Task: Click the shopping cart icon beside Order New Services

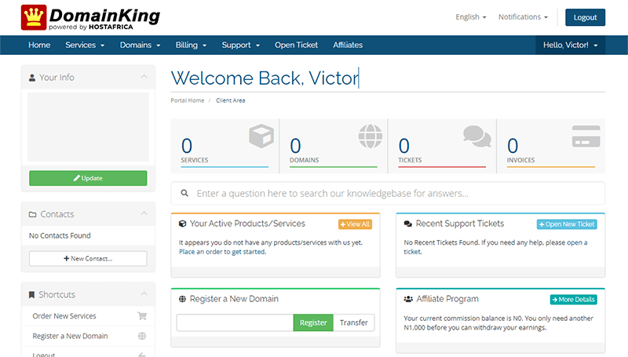Action: (142, 315)
